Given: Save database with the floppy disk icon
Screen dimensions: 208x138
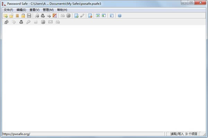Looking at the screenshot, I should (29, 16).
